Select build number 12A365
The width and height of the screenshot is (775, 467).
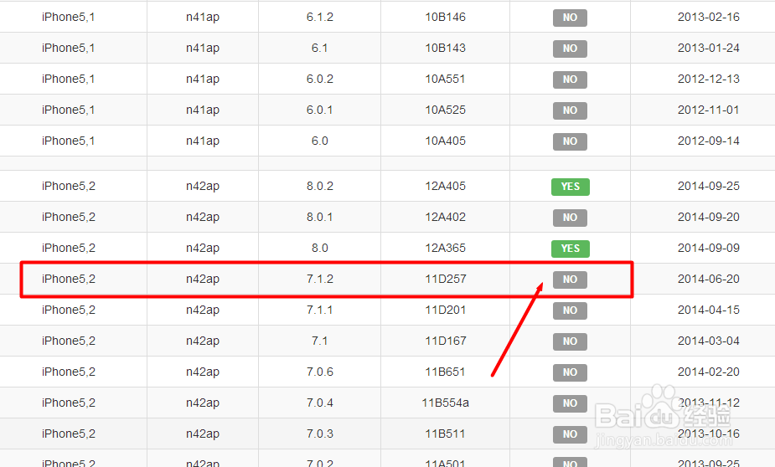coord(446,248)
